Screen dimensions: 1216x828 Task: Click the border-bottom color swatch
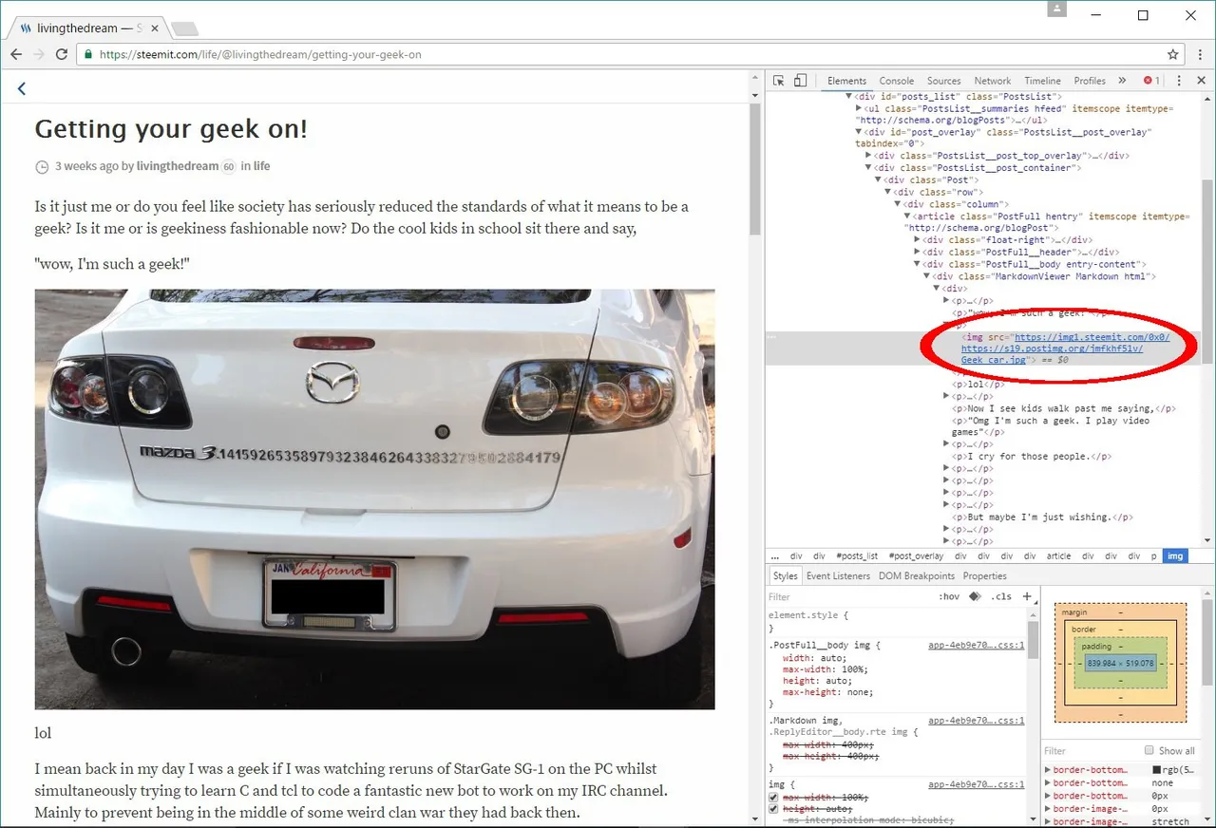tap(1156, 770)
